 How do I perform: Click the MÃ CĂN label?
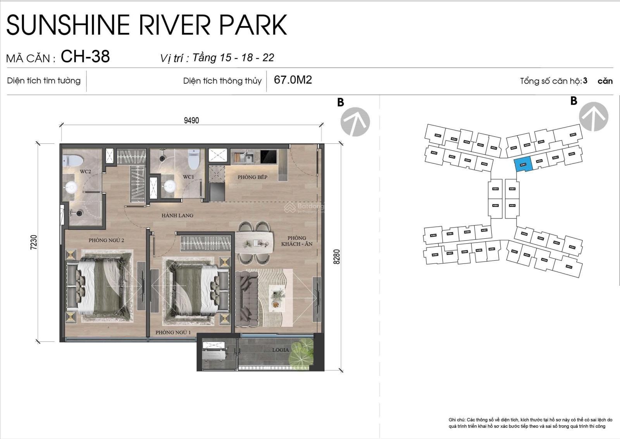[31, 58]
